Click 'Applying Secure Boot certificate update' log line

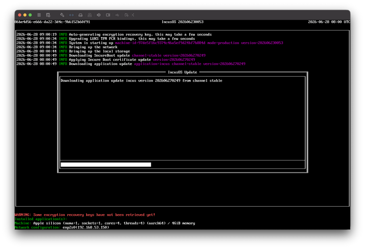click(x=106, y=59)
